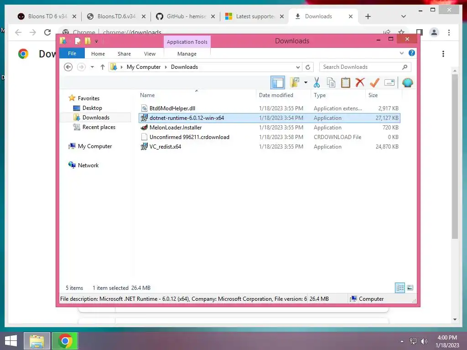The height and width of the screenshot is (350, 467).
Task: Open a new Chrome tab
Action: 368,16
